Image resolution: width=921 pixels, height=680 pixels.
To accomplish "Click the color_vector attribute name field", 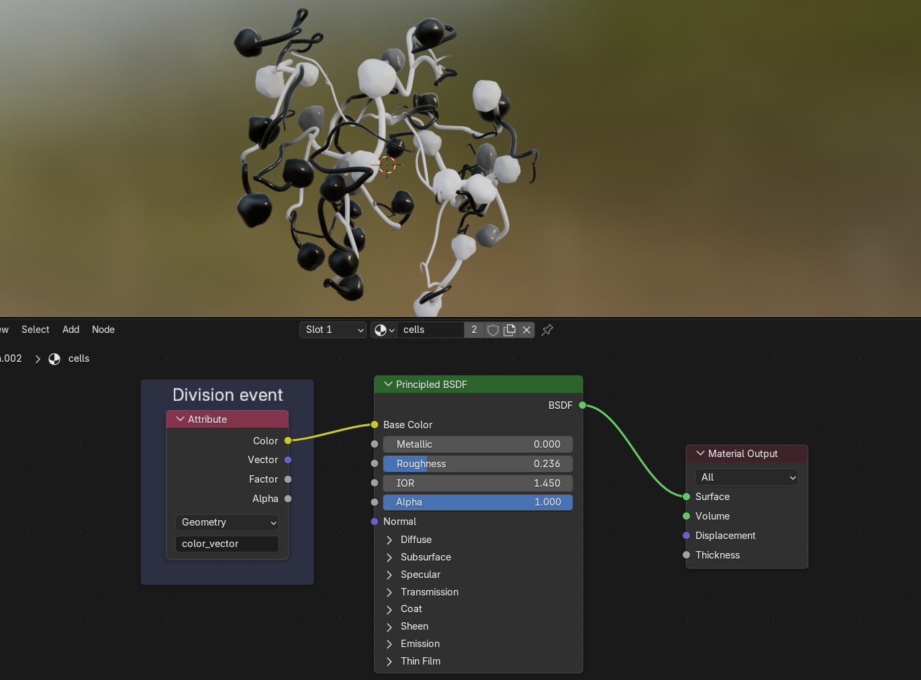I will pos(227,544).
